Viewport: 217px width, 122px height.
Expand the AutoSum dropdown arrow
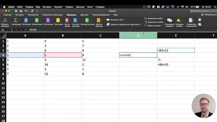[x=19, y=20]
